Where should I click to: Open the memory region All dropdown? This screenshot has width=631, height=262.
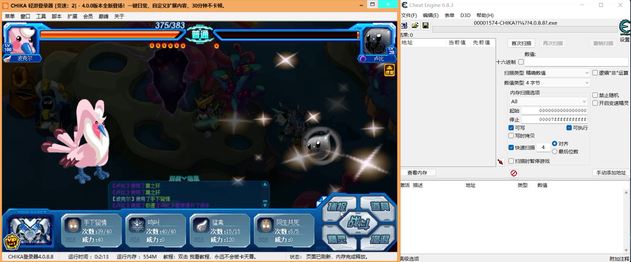pyautogui.click(x=548, y=101)
